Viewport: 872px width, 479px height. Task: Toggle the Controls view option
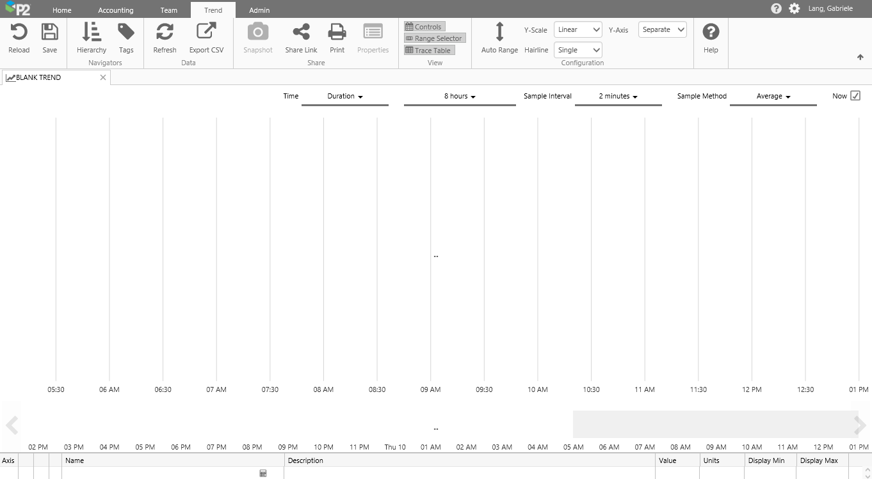point(424,27)
